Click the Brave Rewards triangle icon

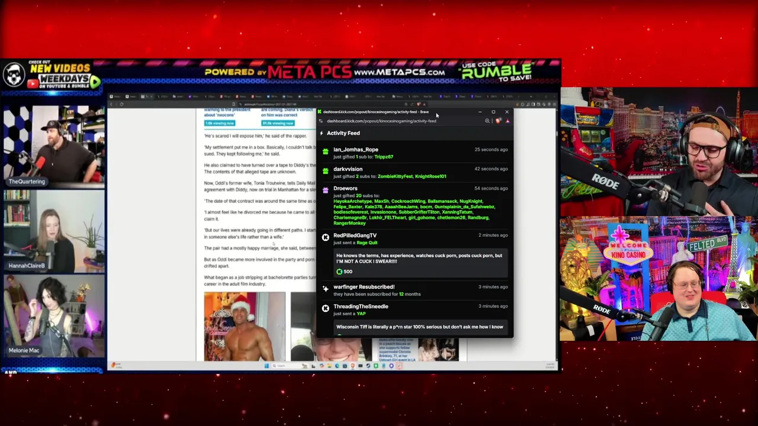point(507,121)
